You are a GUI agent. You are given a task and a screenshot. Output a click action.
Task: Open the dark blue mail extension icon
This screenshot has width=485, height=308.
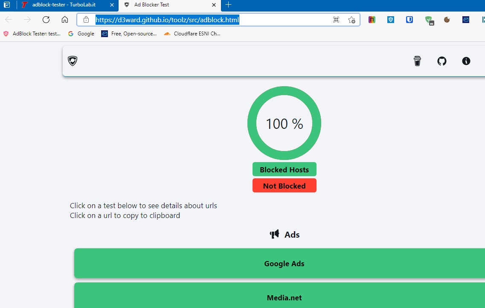tap(466, 20)
